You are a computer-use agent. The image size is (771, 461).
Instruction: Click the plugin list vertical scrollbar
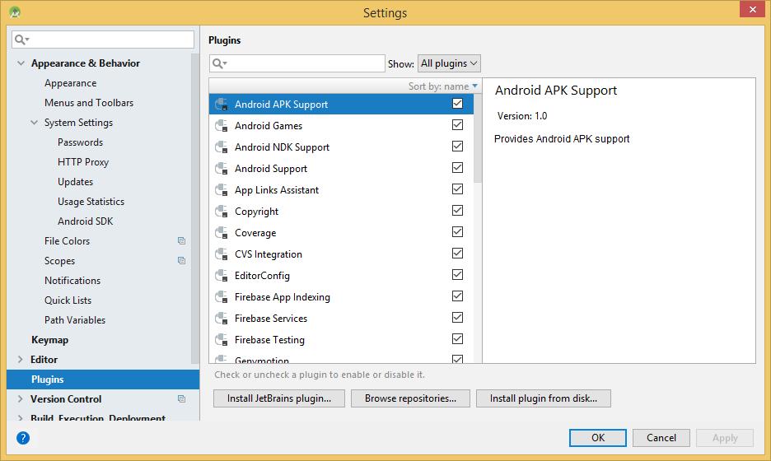(478, 137)
